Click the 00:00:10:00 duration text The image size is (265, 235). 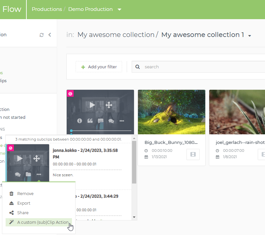click(x=162, y=151)
